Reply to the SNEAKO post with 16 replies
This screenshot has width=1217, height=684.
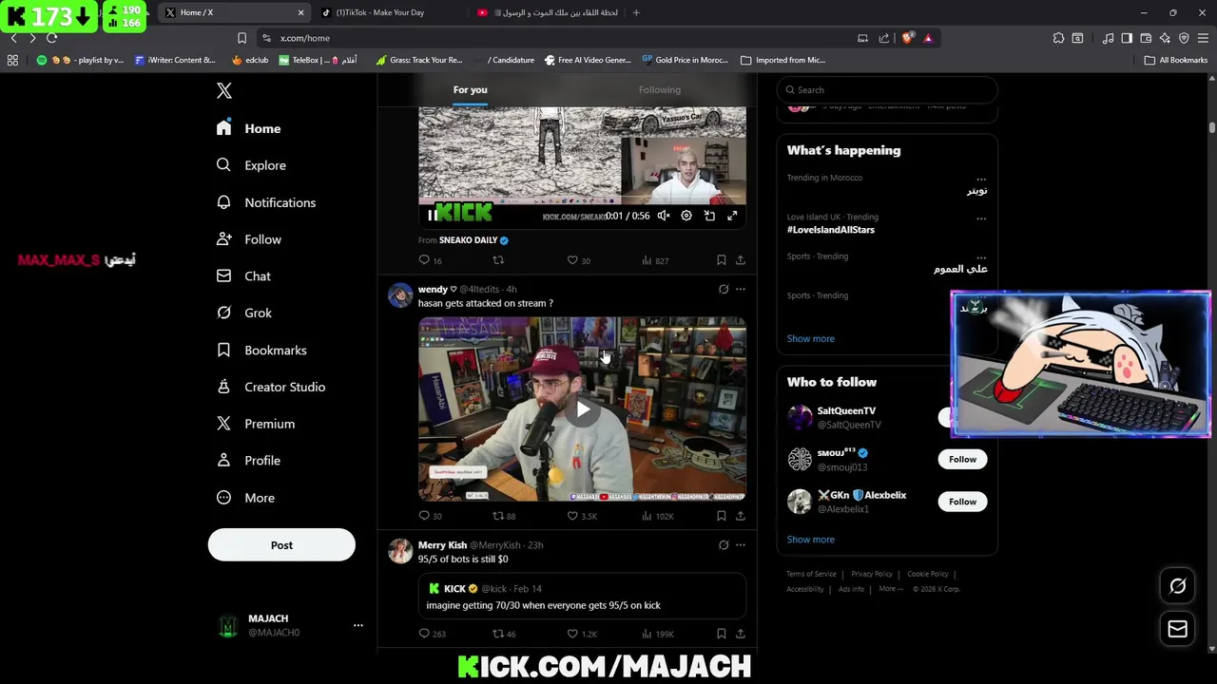(x=430, y=260)
